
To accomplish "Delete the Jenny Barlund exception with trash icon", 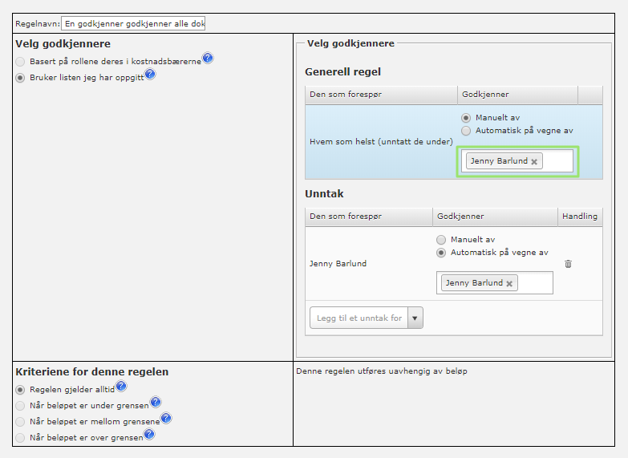I will point(568,264).
